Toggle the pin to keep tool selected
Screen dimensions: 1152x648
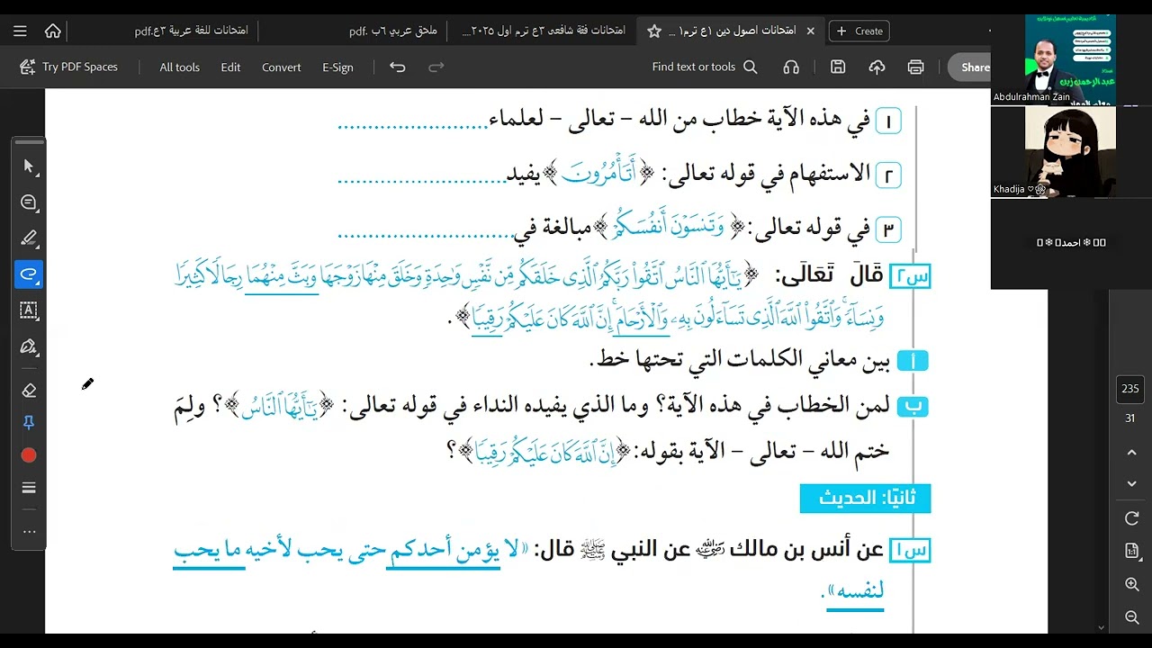[x=29, y=422]
